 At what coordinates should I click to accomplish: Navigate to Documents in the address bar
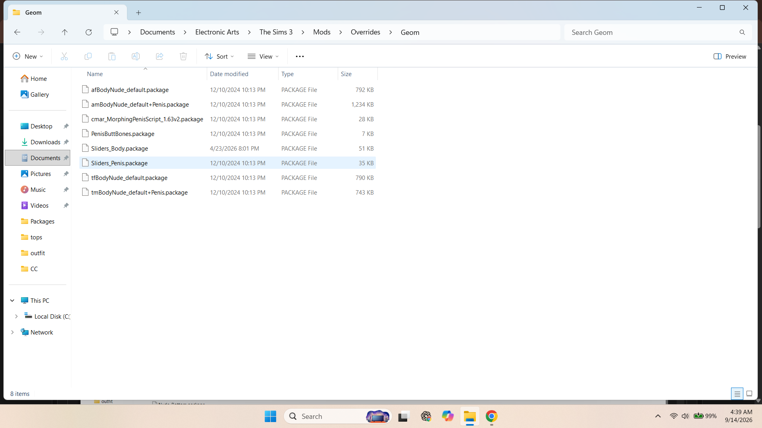[158, 32]
